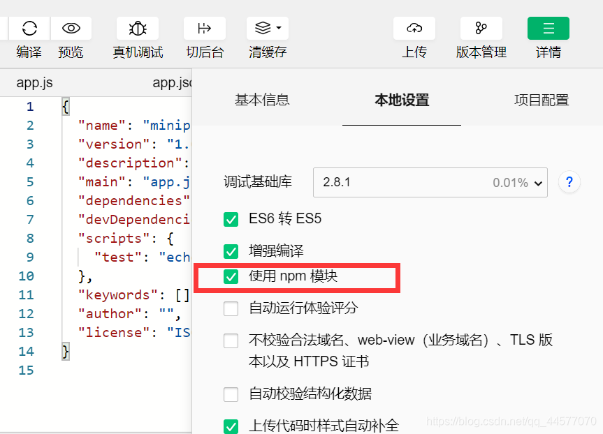Click the "dependencies" key on line 6
Screen dimensions: 603x434
[x=134, y=200]
